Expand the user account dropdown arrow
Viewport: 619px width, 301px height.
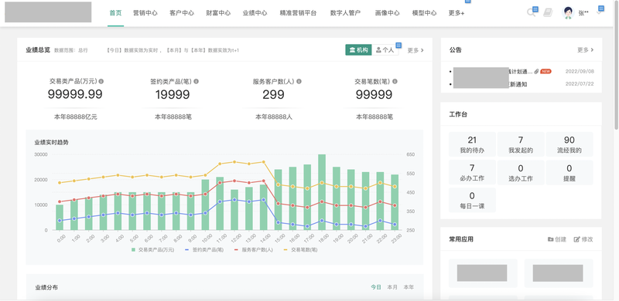(599, 13)
